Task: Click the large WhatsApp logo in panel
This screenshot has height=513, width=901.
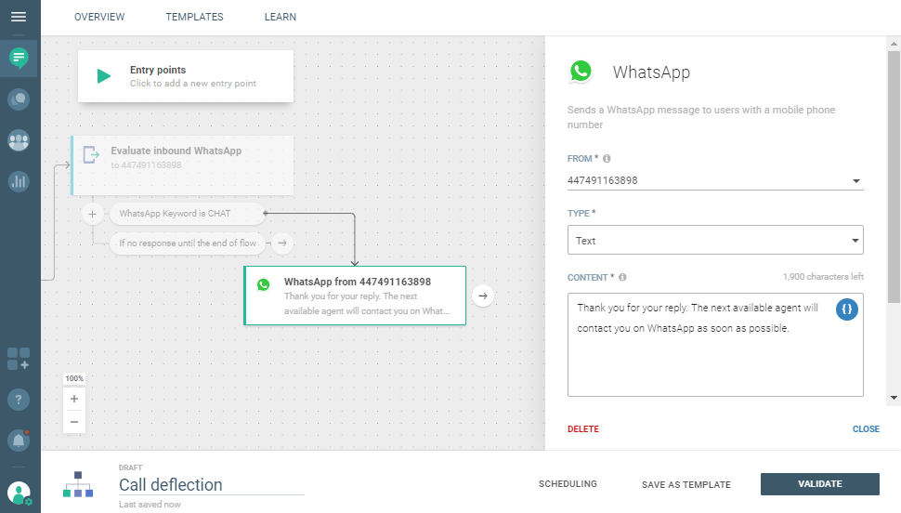Action: (581, 72)
